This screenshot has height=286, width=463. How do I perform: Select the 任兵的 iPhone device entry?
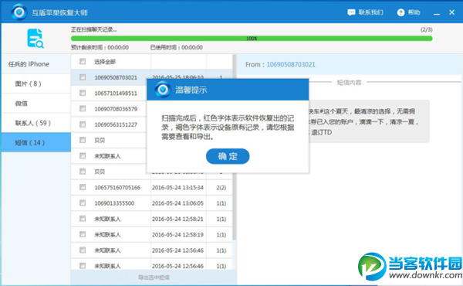pyautogui.click(x=36, y=64)
